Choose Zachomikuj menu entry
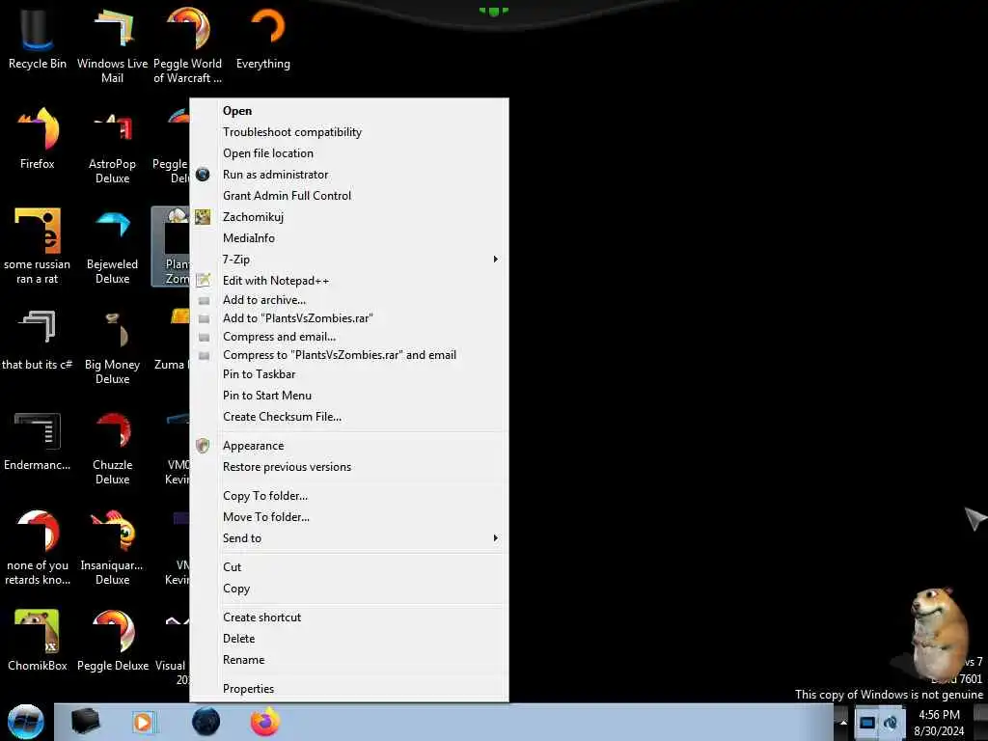988x741 pixels. pyautogui.click(x=349, y=217)
